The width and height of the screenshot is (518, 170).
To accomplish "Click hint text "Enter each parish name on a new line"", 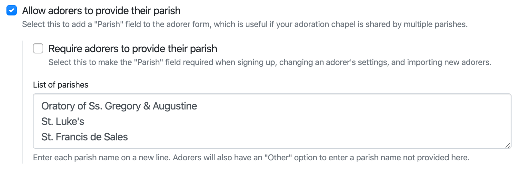I will (102, 158).
